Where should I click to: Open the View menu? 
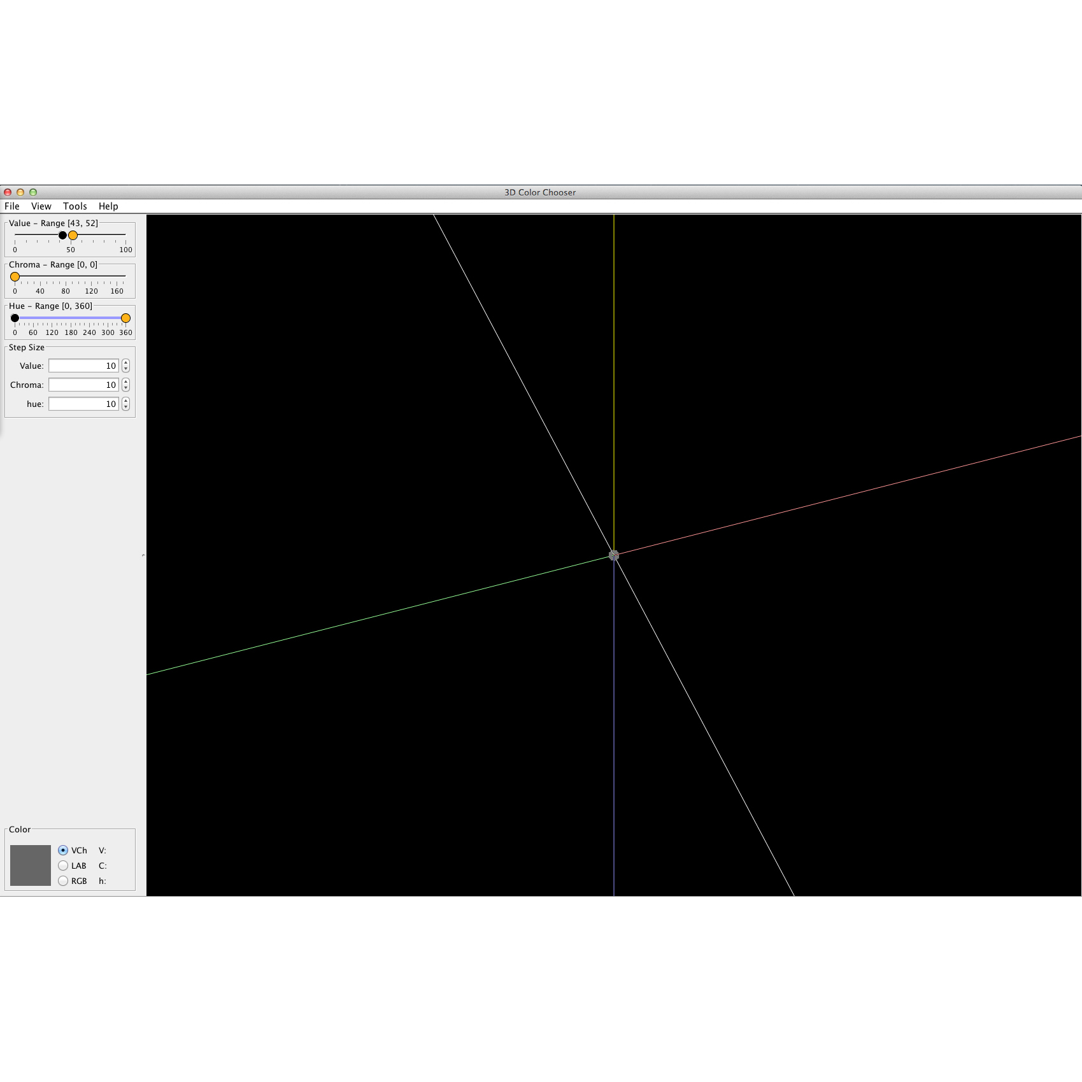tap(41, 206)
